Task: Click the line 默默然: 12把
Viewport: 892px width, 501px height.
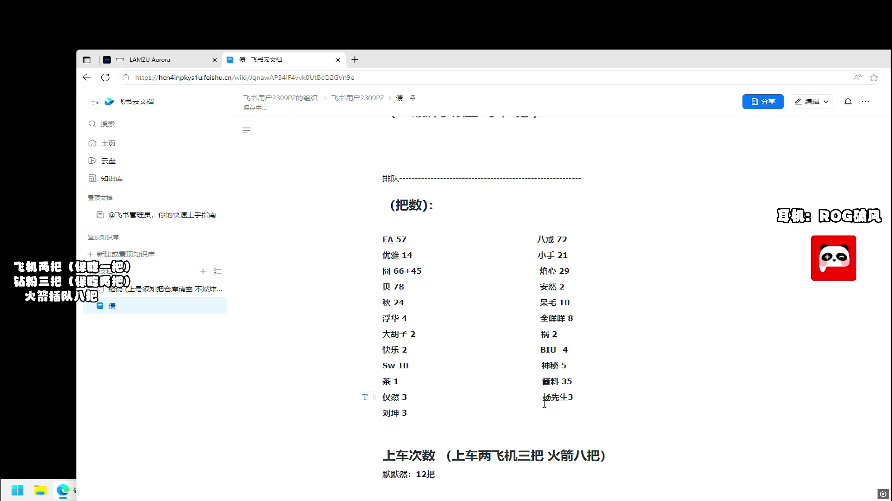Action: click(x=408, y=474)
